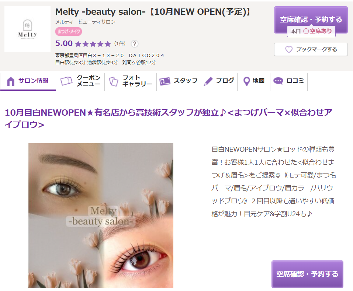Click the eyelash salon main photo
This screenshot has width=353, height=291.
[101, 215]
